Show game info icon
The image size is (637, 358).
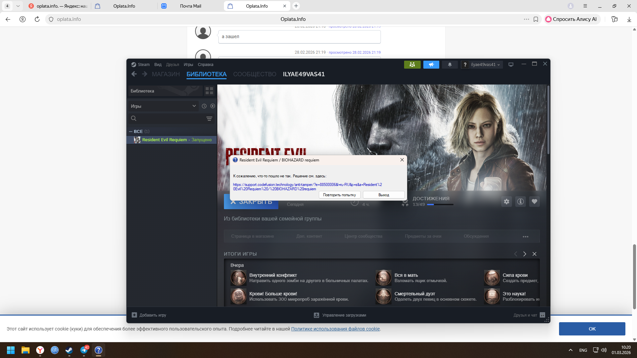tap(520, 202)
